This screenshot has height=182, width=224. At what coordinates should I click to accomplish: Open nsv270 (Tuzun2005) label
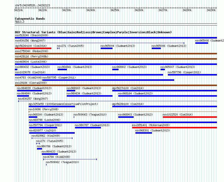tap(50, 141)
